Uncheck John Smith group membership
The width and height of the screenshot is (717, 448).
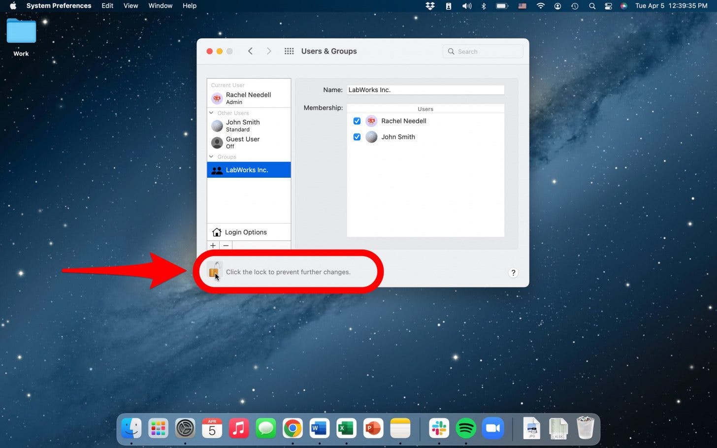point(357,137)
